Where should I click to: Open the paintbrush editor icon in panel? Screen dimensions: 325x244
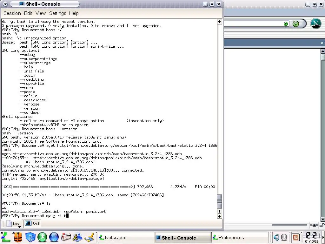pyautogui.click(x=89, y=237)
